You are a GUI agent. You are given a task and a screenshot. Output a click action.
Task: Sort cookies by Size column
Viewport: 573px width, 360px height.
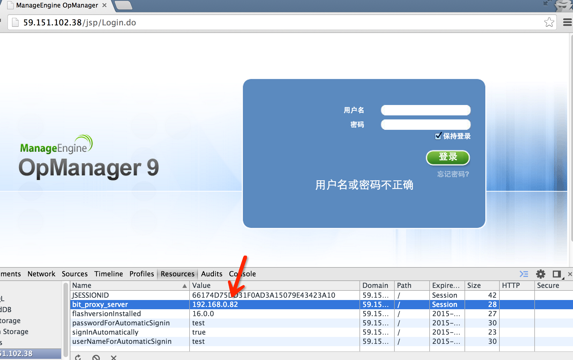[482, 285]
